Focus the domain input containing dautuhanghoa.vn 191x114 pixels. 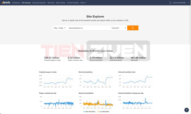88,28
